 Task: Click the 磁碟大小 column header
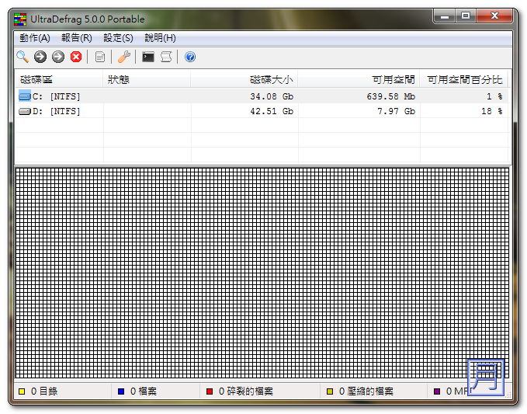click(x=244, y=80)
